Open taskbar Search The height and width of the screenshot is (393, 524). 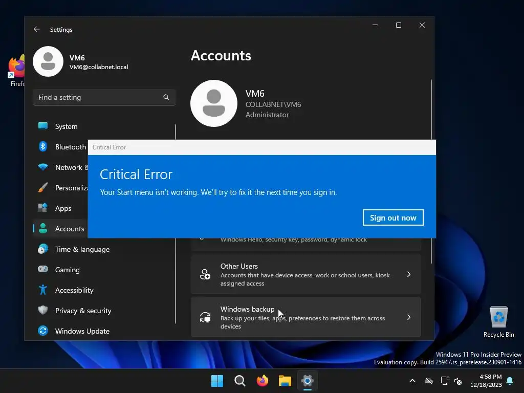point(239,381)
